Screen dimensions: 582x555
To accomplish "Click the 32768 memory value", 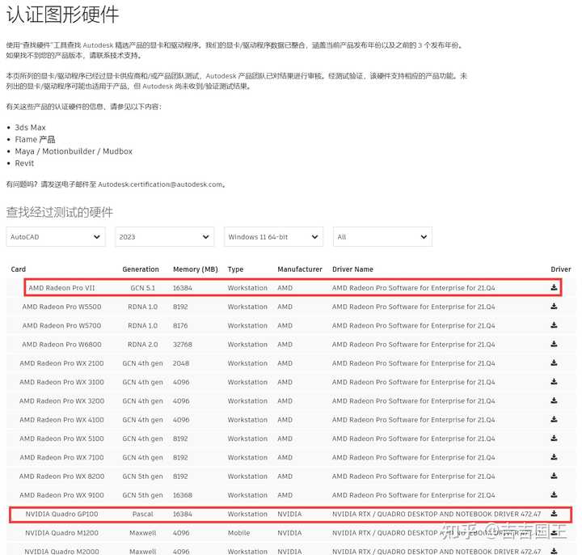I will click(183, 345).
